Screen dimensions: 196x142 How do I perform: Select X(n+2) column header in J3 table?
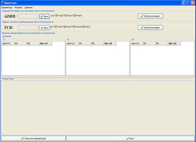pyautogui.click(x=174, y=44)
